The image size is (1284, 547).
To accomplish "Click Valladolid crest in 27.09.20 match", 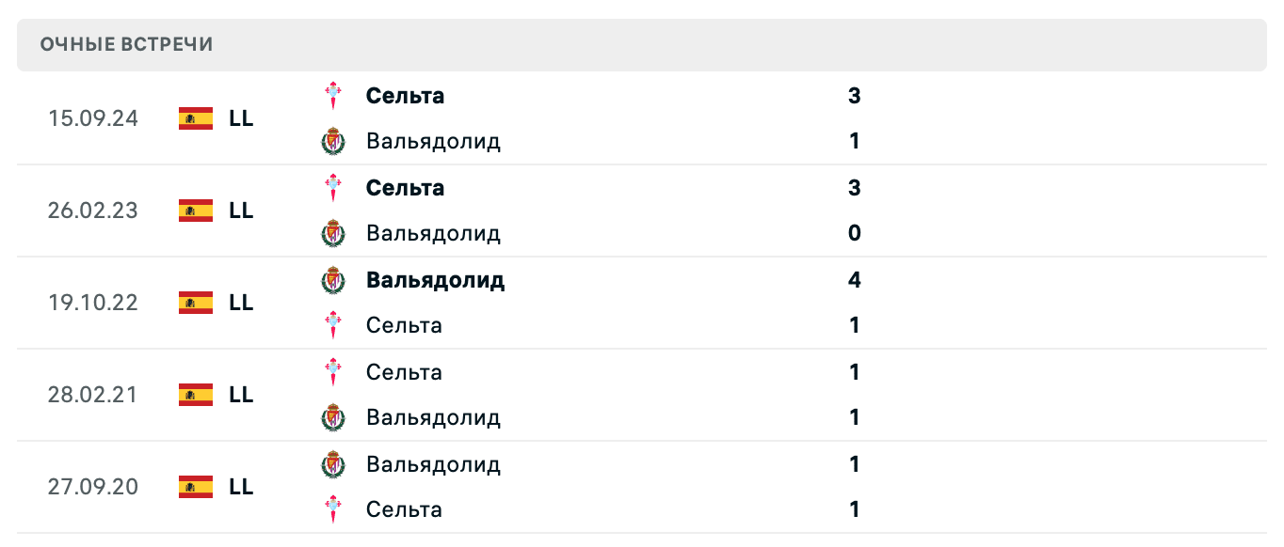I will [333, 464].
